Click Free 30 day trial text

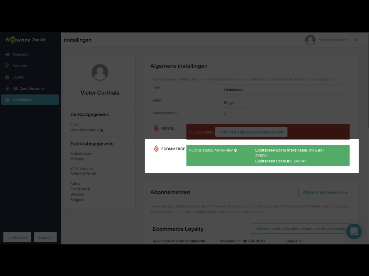tap(191, 241)
